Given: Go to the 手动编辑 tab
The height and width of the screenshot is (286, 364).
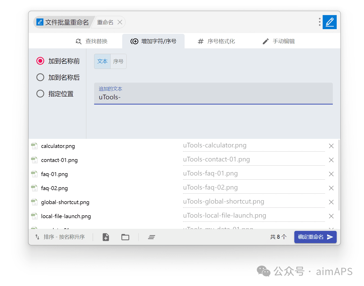Looking at the screenshot, I should coord(278,41).
